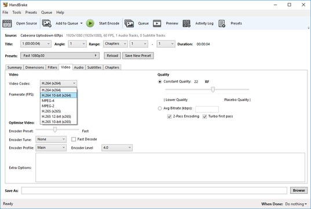Click the Add to Queue picture icon
This screenshot has width=311, height=209.
[x=46, y=23]
